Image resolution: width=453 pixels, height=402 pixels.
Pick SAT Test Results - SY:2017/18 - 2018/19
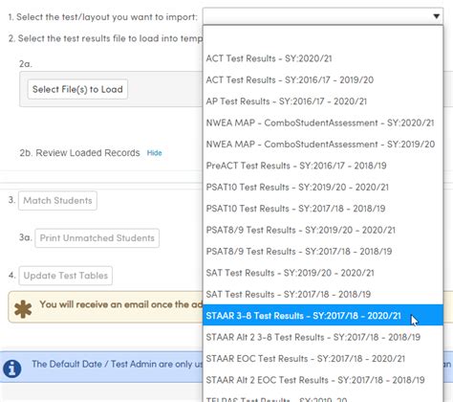(x=323, y=294)
